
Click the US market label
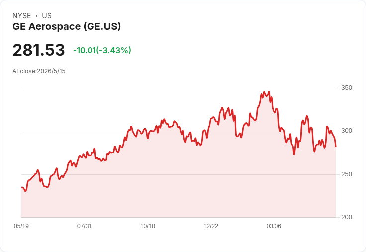point(47,16)
